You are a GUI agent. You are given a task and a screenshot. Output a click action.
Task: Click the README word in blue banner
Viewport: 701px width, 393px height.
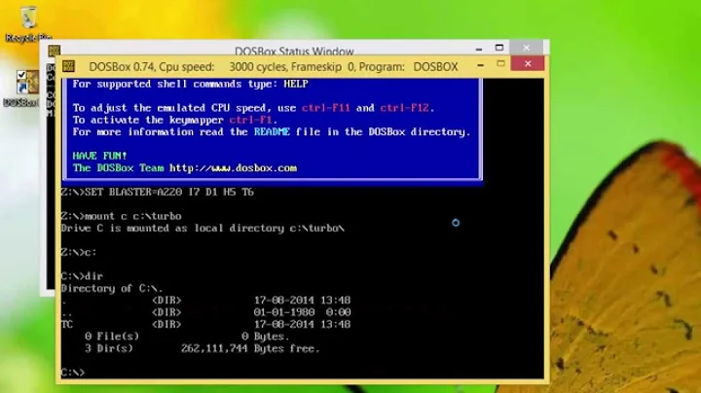pos(272,132)
